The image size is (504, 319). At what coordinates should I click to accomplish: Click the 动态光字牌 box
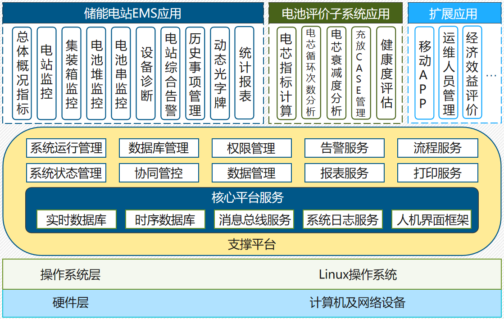point(220,73)
